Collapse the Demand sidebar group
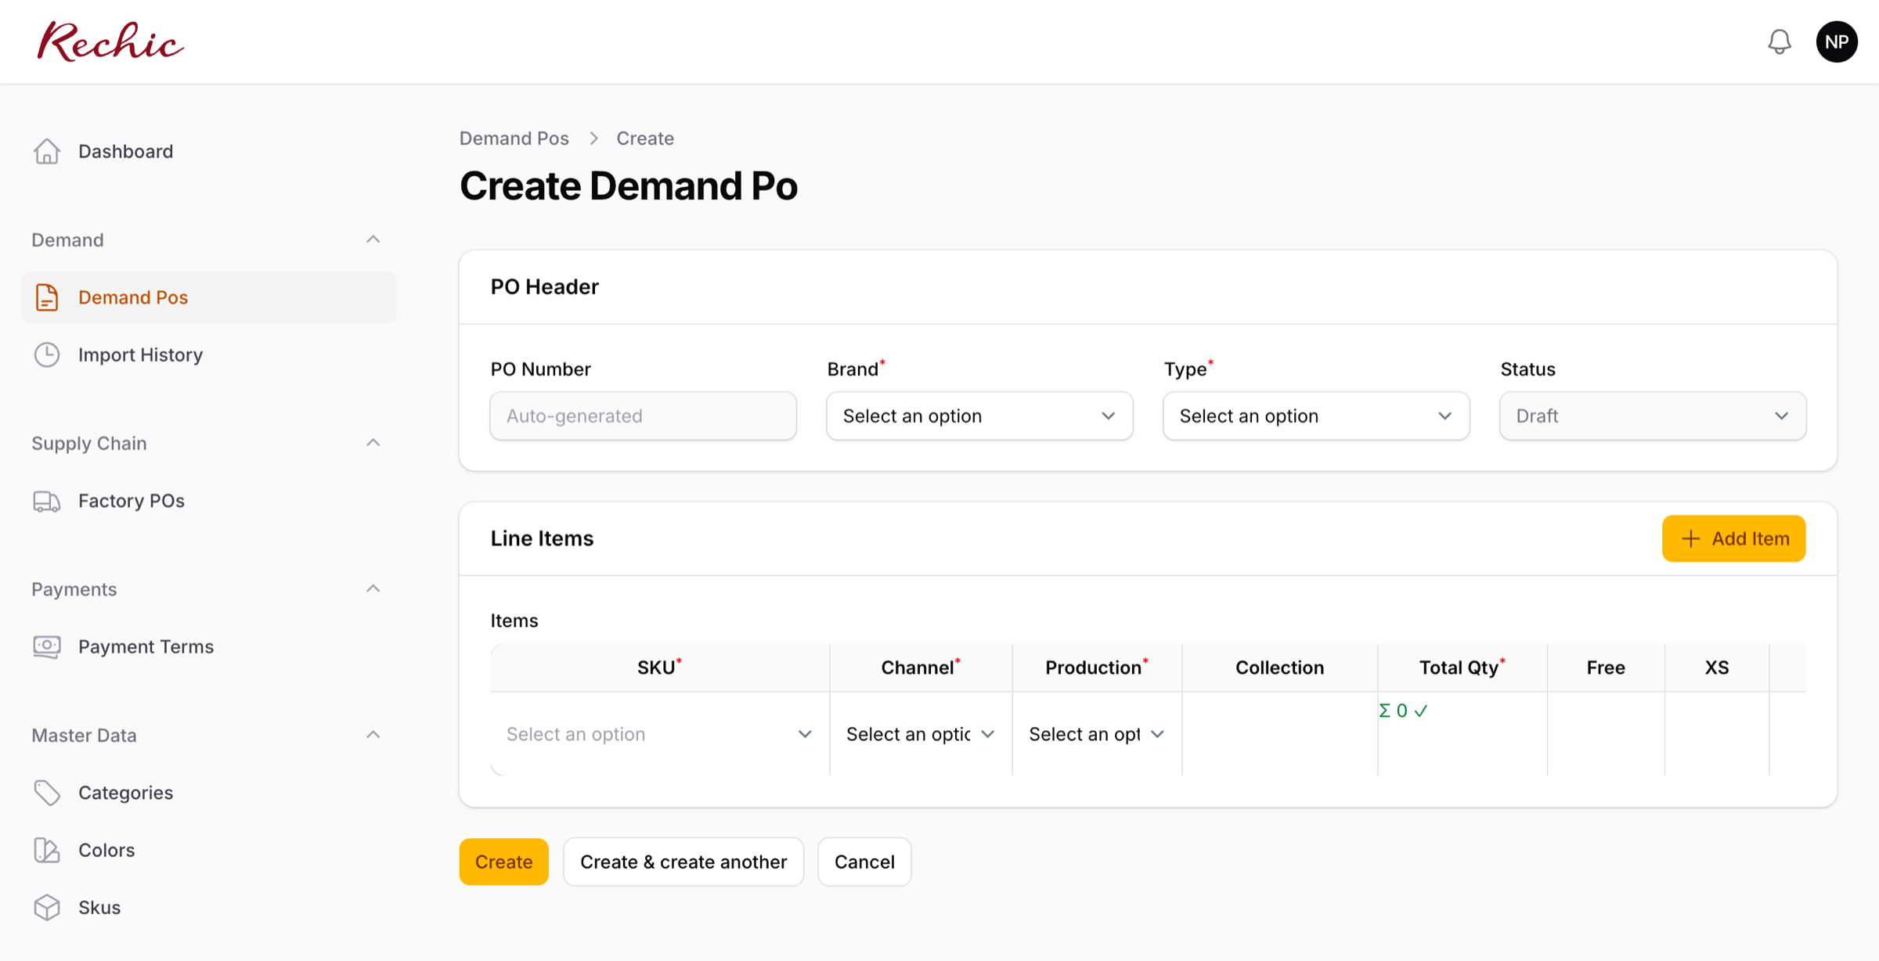Screen dimensions: 1879x961 (373, 239)
